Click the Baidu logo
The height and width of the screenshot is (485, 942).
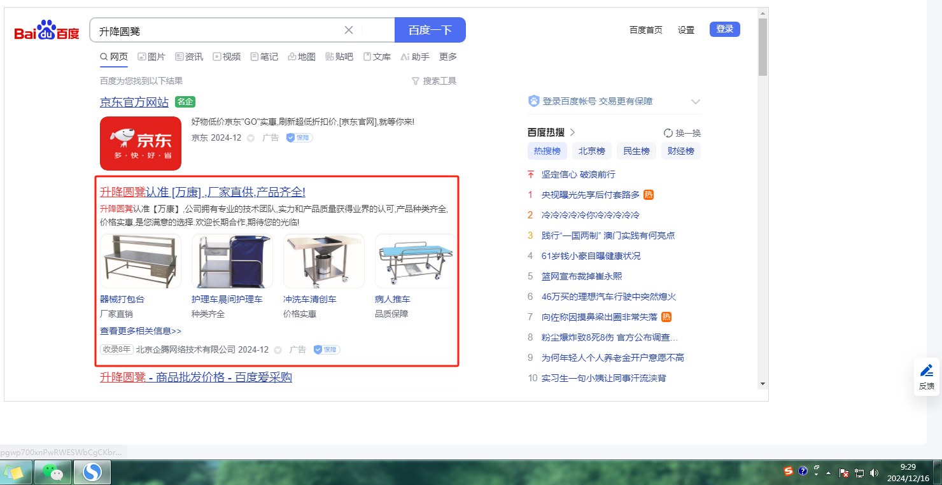coord(47,31)
